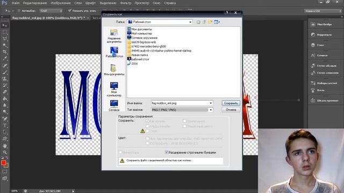Toggle Расширение строчными буквами checkbox

[166, 152]
